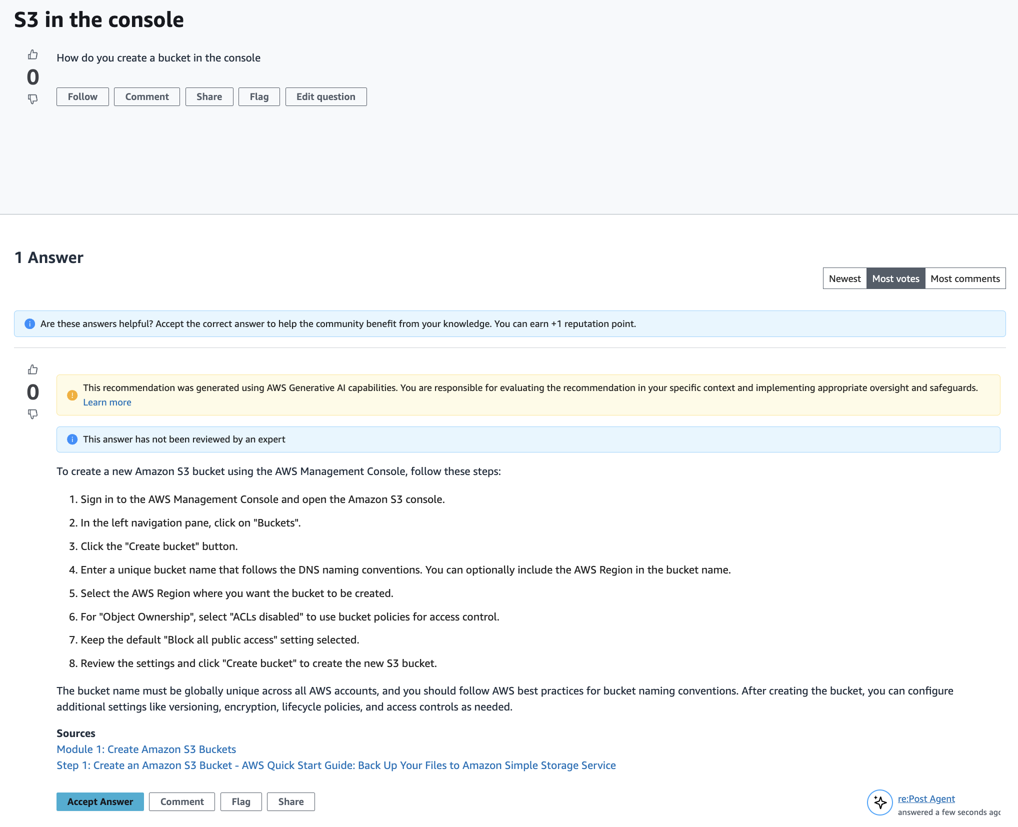Open the re:Post Agent profile link
1018x827 pixels.
926,798
